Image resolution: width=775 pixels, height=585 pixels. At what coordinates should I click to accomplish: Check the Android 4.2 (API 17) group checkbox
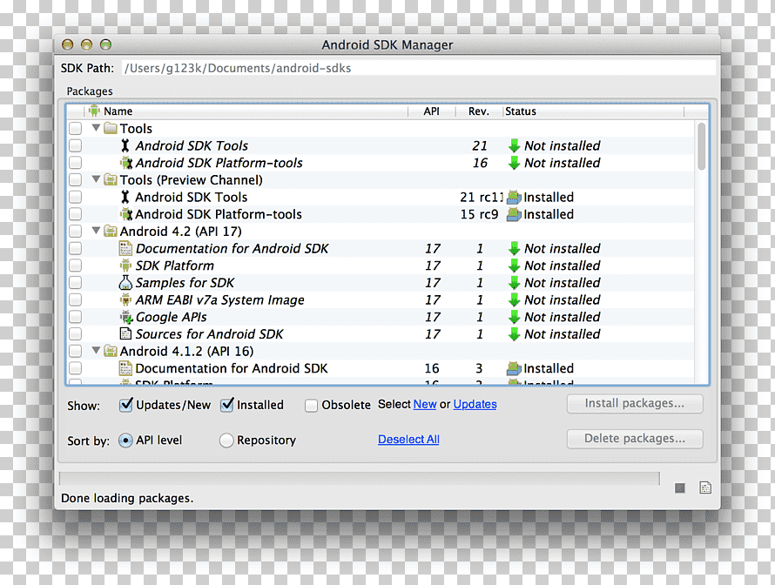click(x=75, y=232)
